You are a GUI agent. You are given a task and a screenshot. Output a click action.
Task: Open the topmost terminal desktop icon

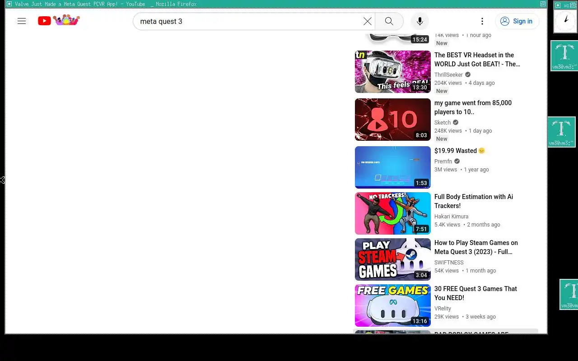tap(564, 56)
